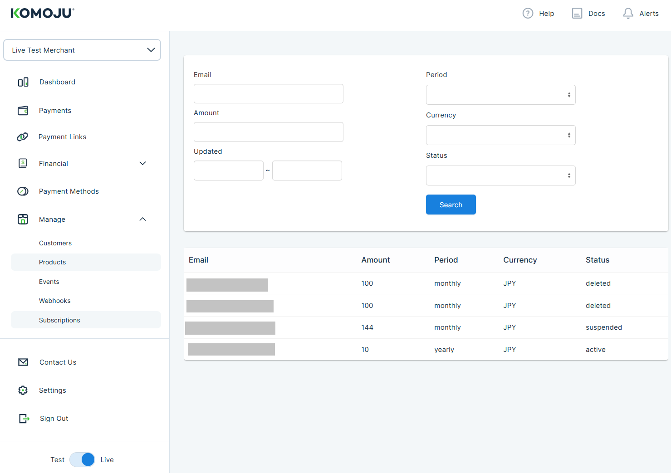
Task: Focus the Updated start date field
Action: coord(228,171)
